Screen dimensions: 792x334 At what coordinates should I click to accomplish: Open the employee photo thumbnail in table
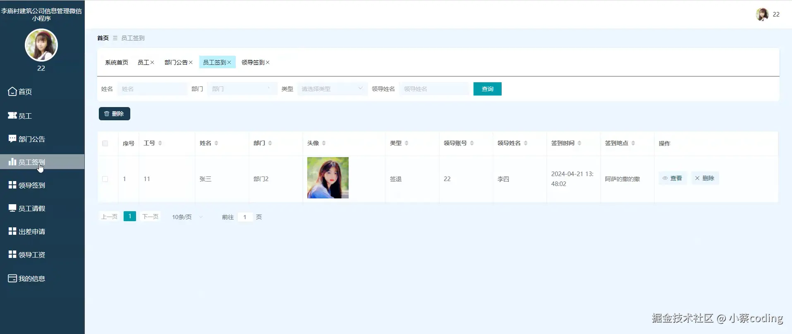(328, 178)
